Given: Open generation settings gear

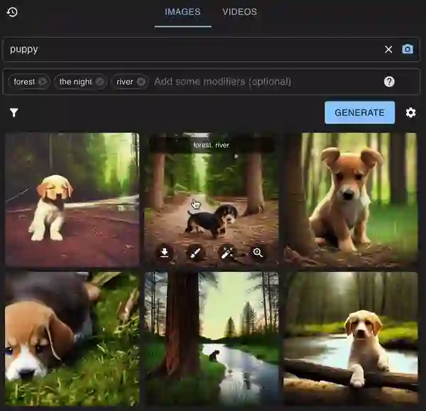Looking at the screenshot, I should tap(410, 112).
